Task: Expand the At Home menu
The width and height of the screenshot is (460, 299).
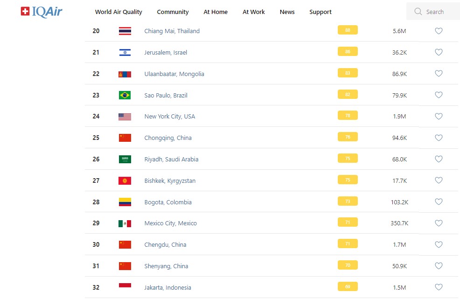Action: click(x=216, y=12)
